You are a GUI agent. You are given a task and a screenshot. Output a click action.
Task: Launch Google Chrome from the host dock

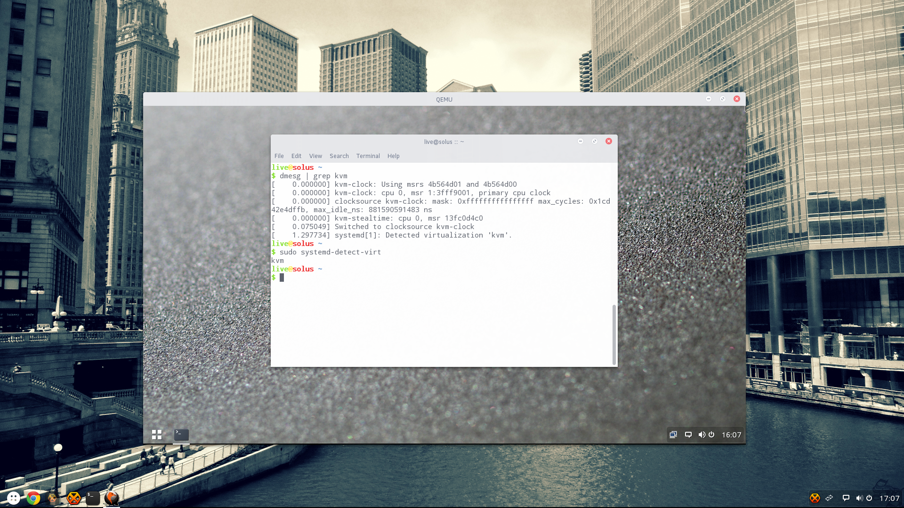(x=33, y=498)
